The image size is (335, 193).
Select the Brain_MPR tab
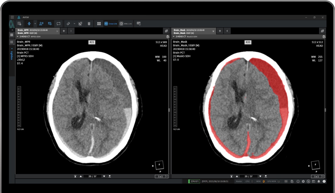(x=36, y=31)
